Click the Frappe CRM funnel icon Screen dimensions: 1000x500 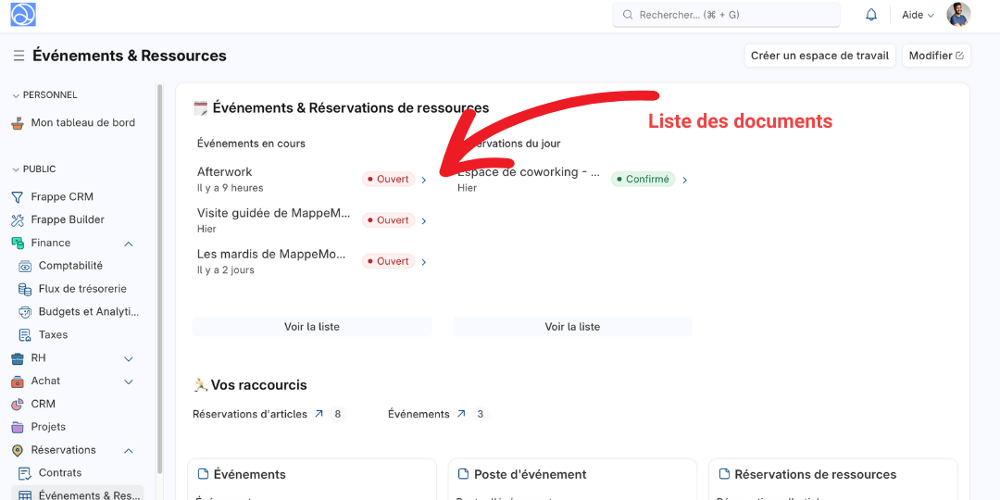18,197
